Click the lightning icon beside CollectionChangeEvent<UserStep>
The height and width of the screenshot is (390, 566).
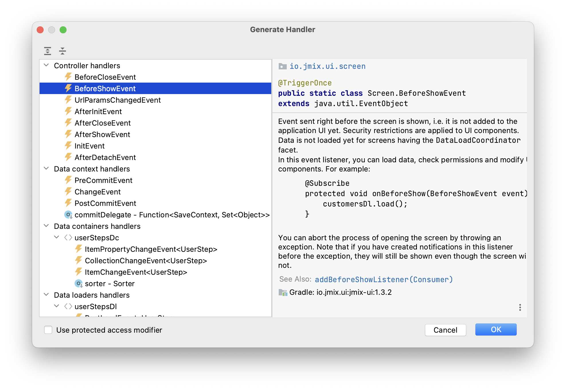click(x=78, y=260)
